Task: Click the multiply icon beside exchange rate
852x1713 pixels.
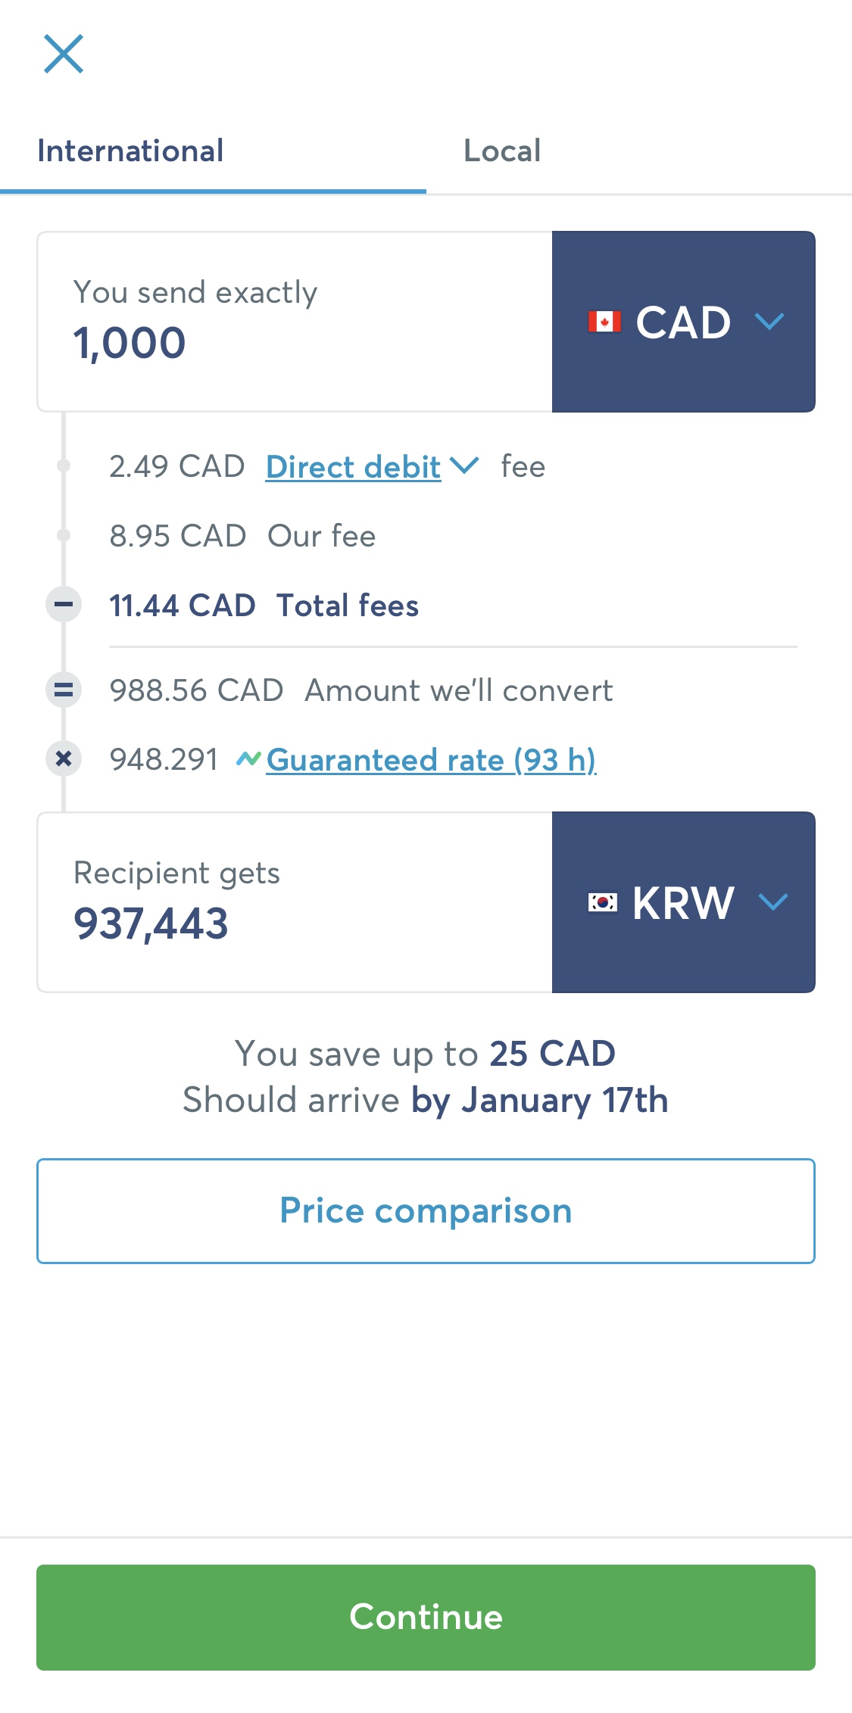Action: (64, 758)
